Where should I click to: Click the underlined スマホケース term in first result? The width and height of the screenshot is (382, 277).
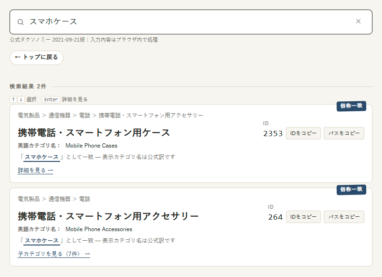[x=42, y=157]
